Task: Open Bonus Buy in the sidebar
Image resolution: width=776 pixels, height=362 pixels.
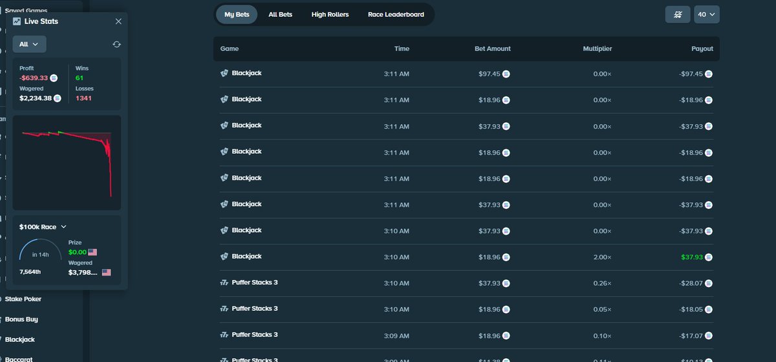Action: [x=21, y=319]
